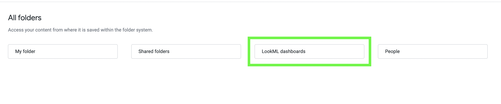Click the folder system description text
This screenshot has height=104, width=501.
(x=80, y=30)
